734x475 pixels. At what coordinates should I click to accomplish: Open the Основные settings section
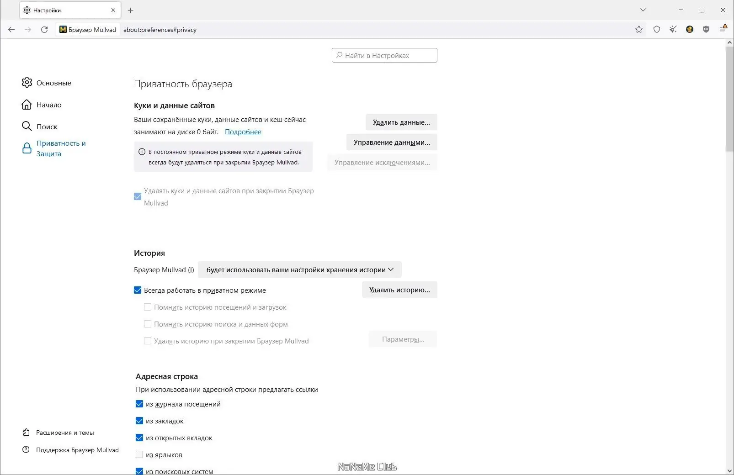(x=53, y=83)
